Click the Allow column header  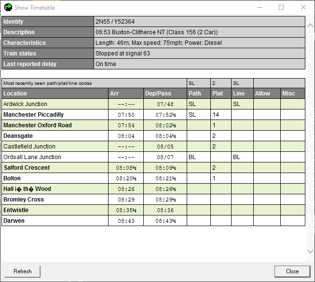(267, 94)
